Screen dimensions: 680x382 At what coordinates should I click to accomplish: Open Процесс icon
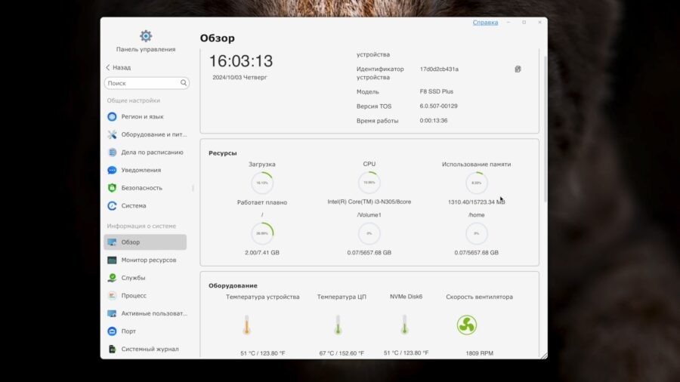[112, 295]
